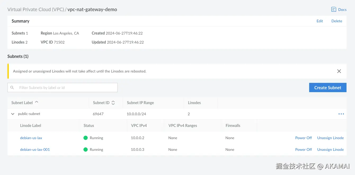Focus the Filter Subnets input field
Viewport: 355px width, 175px height.
66,88
